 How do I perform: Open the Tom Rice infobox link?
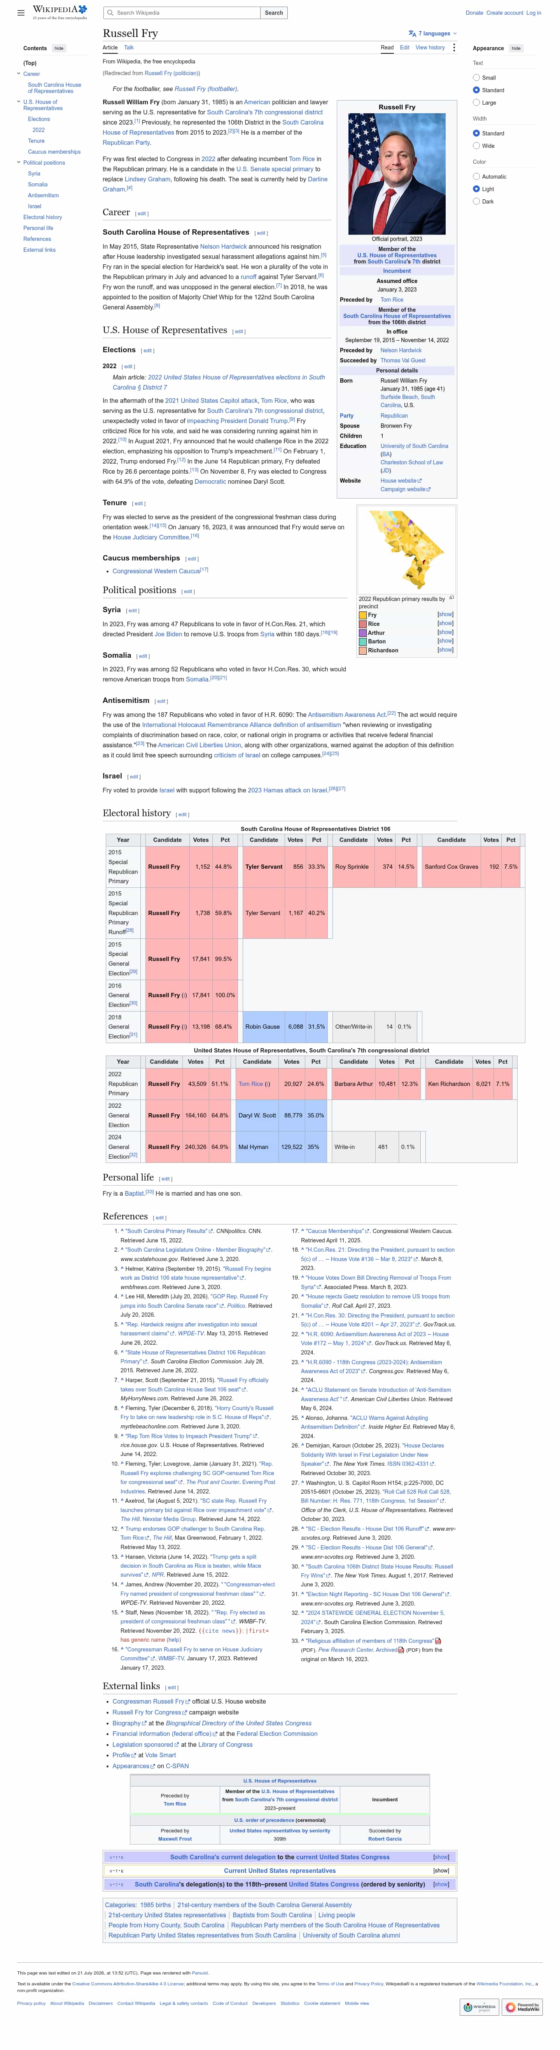(x=391, y=300)
